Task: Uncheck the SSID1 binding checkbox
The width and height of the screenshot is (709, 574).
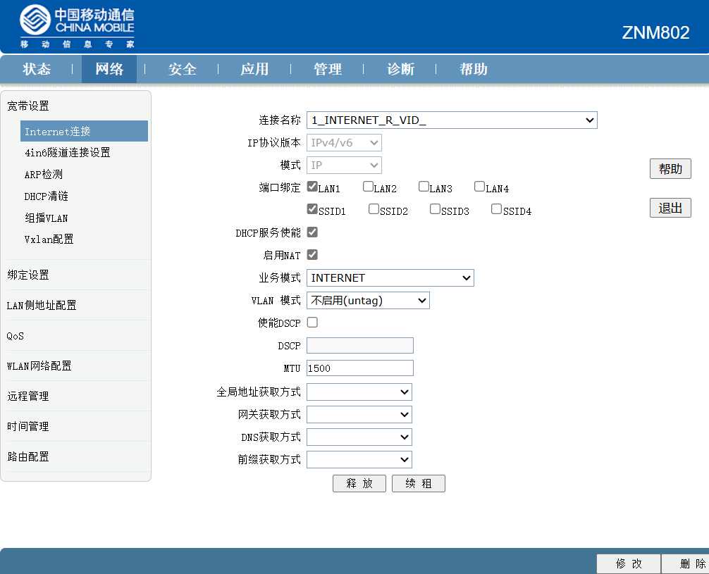Action: pyautogui.click(x=312, y=208)
